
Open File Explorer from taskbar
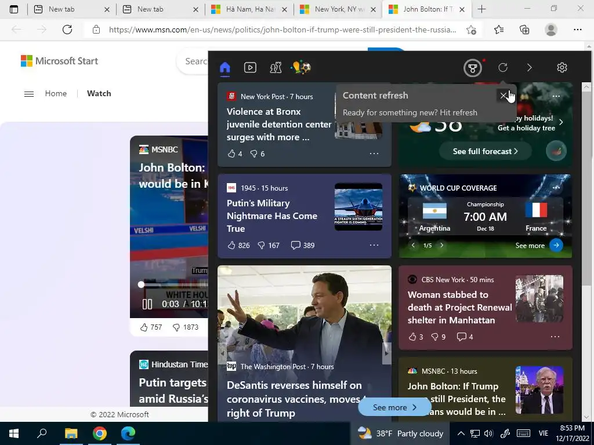(x=71, y=433)
